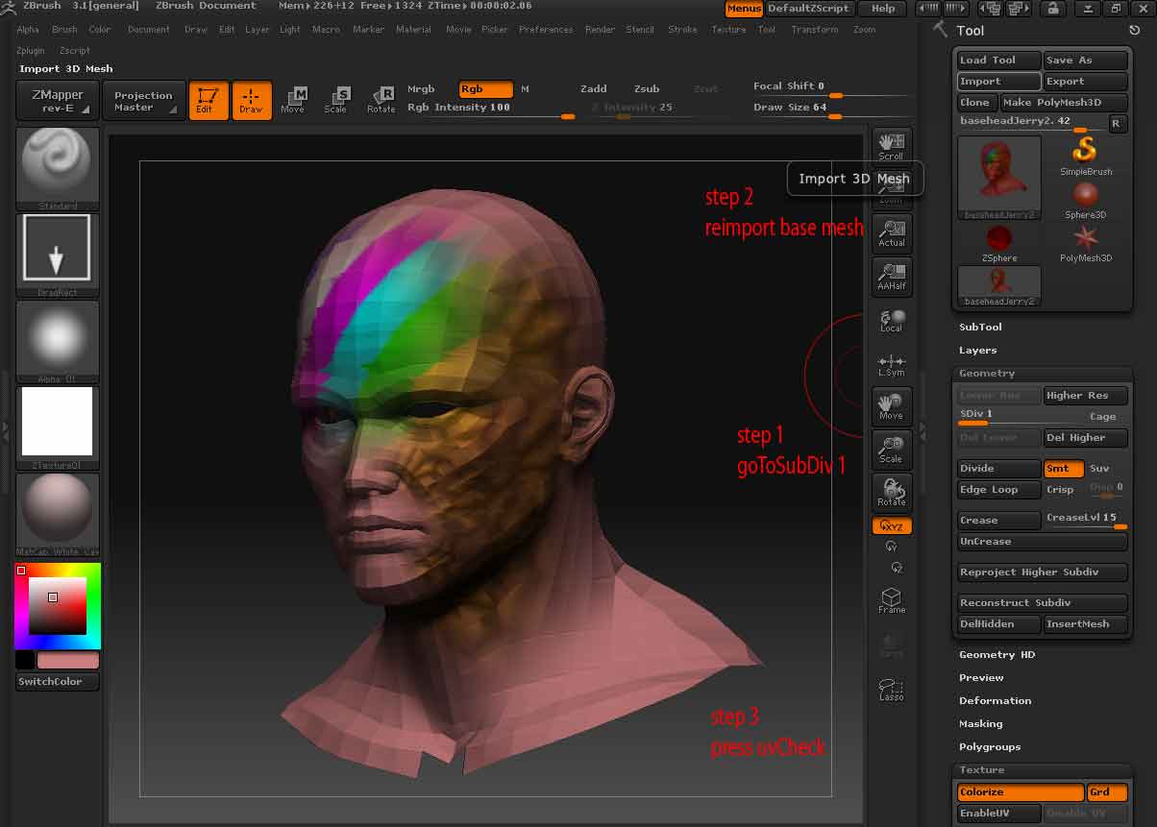Image resolution: width=1157 pixels, height=827 pixels.
Task: Enable Zsub sculpt mode
Action: coord(647,88)
